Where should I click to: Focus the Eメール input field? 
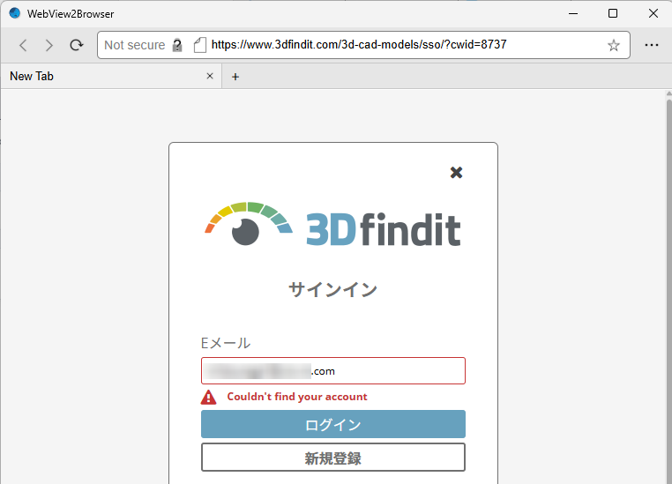click(x=332, y=371)
